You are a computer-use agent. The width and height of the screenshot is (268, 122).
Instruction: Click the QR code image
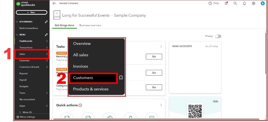tap(195, 111)
